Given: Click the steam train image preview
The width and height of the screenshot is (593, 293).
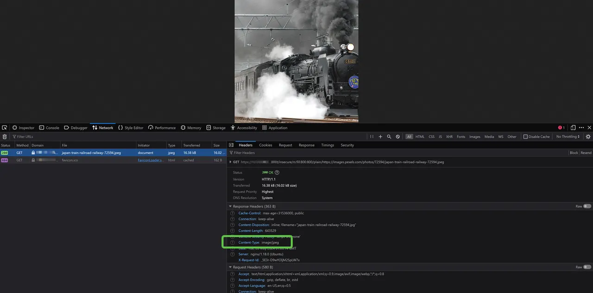Looking at the screenshot, I should (296, 61).
